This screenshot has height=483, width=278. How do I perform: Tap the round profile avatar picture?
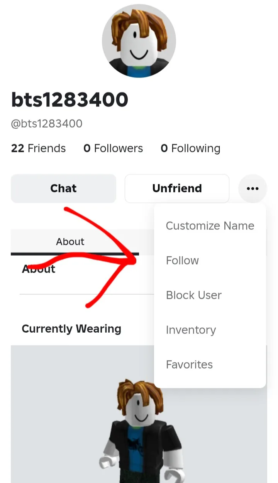[x=139, y=40]
